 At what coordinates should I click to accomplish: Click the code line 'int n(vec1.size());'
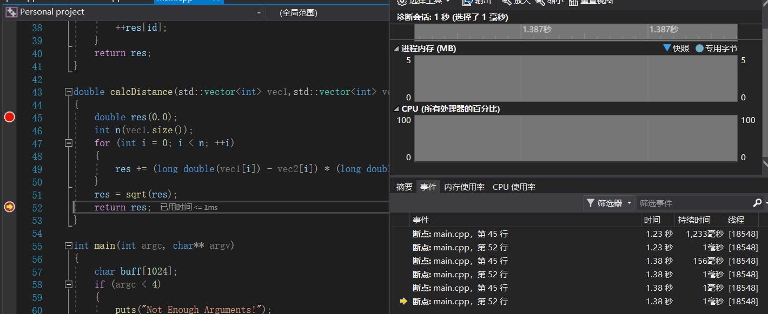point(143,130)
